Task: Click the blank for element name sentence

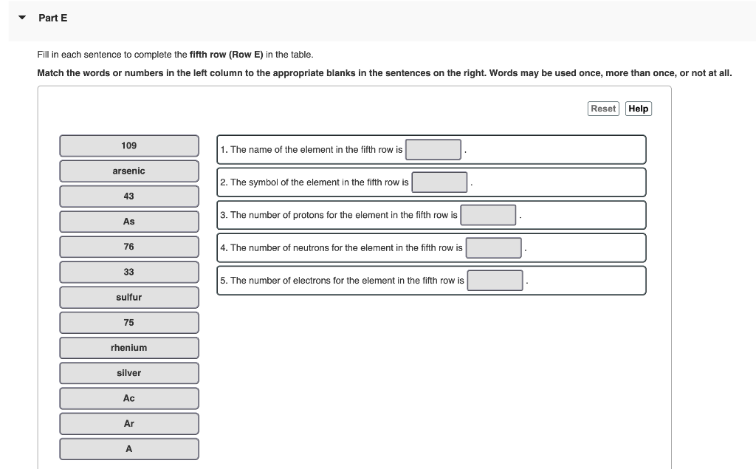Action: point(433,149)
